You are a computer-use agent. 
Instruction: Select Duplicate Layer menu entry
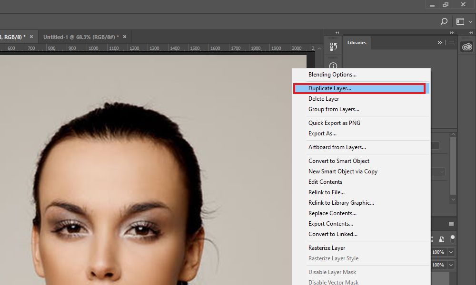point(361,88)
